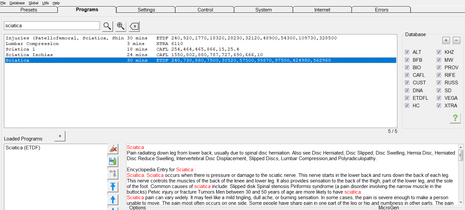Move program to top with barred arrow
Screen dimensions: 465x210
pyautogui.click(x=113, y=187)
